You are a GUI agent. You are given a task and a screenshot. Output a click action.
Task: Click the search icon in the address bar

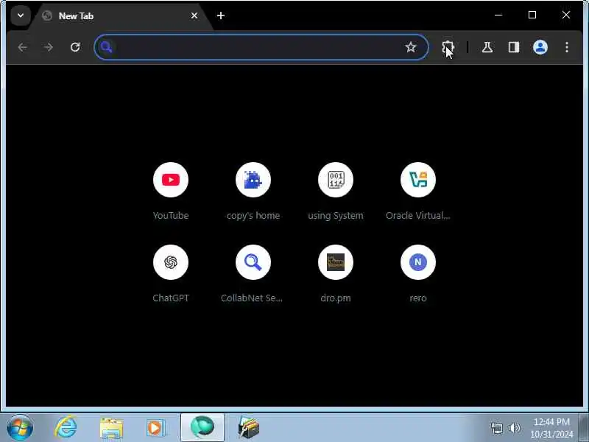click(x=106, y=47)
